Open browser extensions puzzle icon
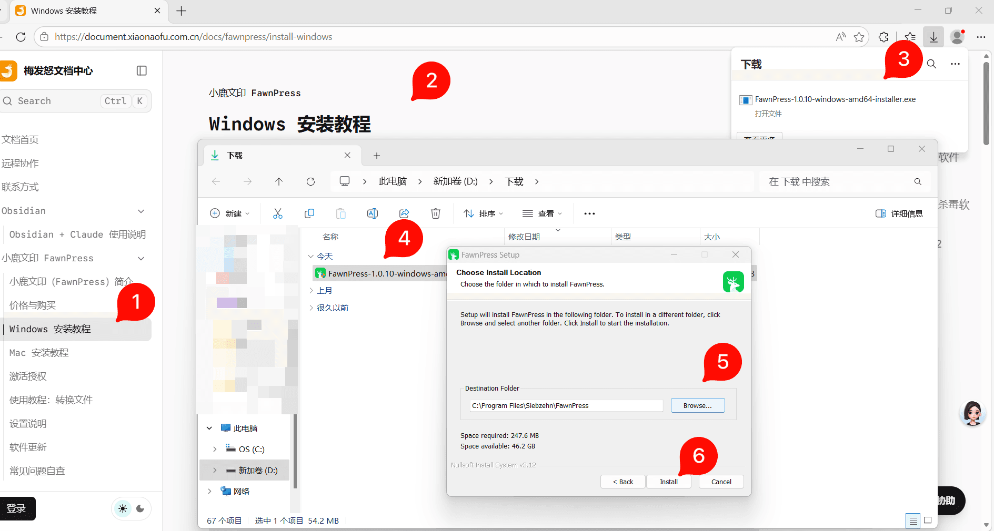The image size is (994, 531). coord(883,37)
